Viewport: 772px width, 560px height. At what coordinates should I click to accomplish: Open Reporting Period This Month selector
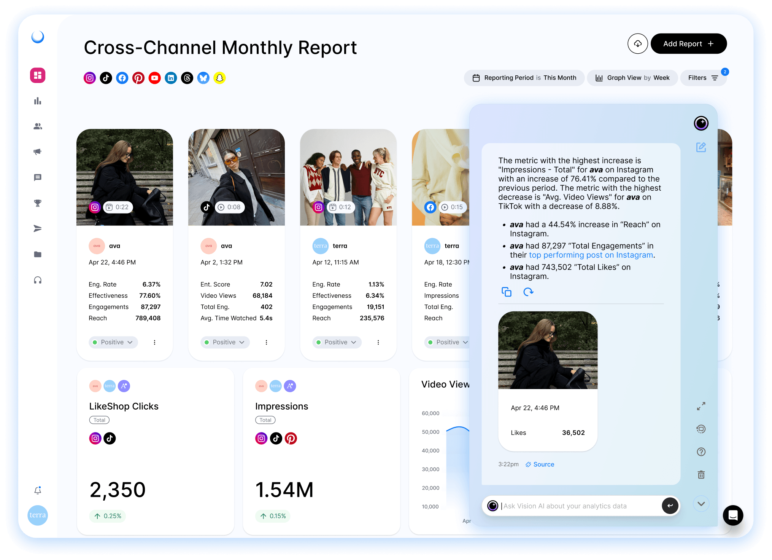524,78
